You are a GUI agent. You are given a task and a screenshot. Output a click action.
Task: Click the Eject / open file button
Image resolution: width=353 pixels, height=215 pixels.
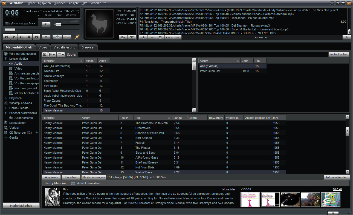pos(46,36)
